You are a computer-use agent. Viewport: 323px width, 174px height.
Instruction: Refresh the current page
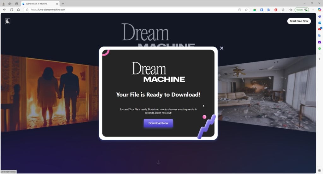point(11,10)
